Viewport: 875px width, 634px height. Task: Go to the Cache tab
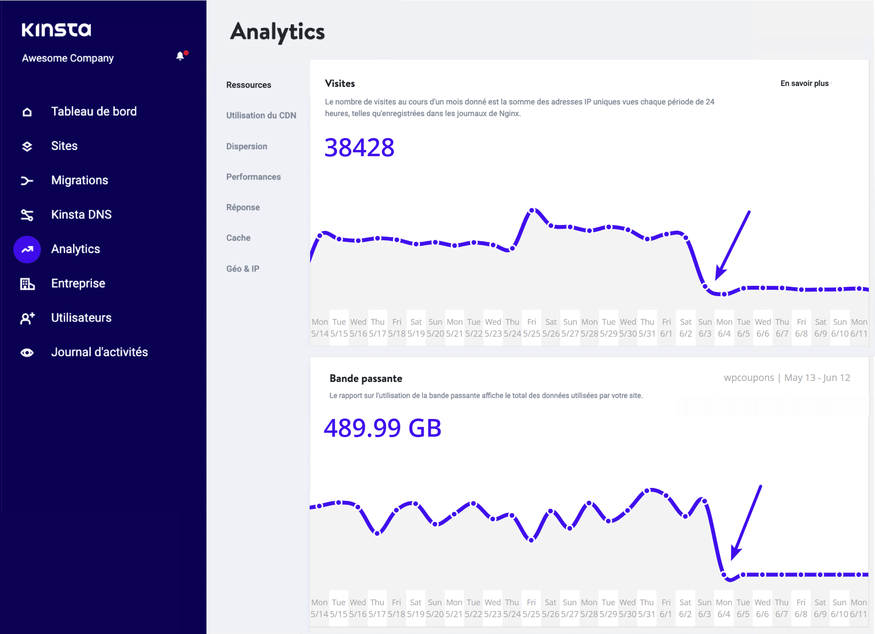238,238
